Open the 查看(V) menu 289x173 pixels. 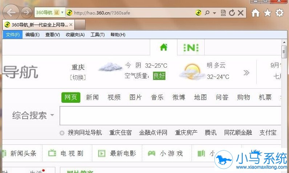tap(52, 35)
